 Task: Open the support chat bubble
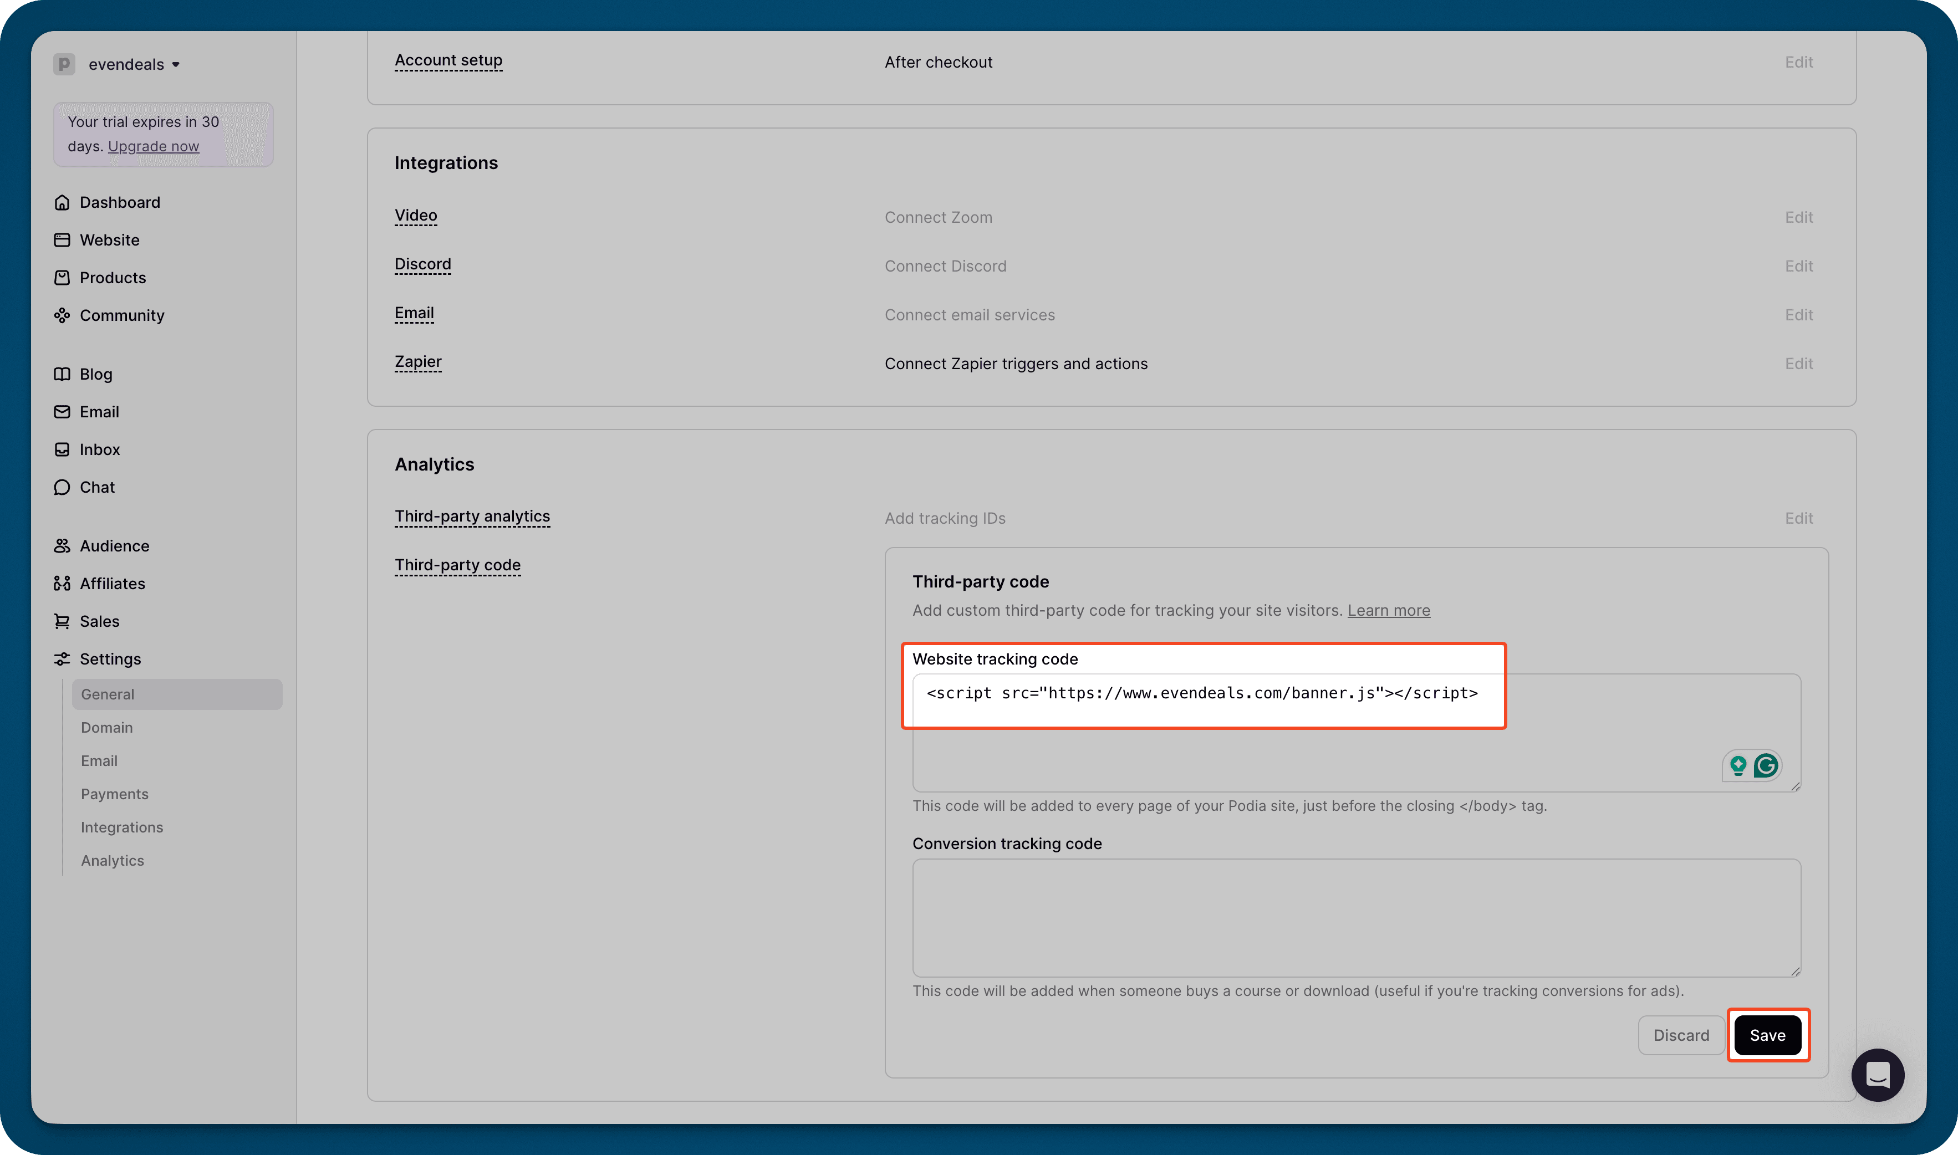[1878, 1075]
